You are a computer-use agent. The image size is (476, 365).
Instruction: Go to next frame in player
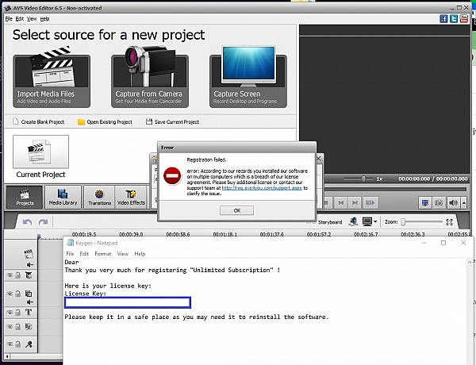[x=355, y=202]
